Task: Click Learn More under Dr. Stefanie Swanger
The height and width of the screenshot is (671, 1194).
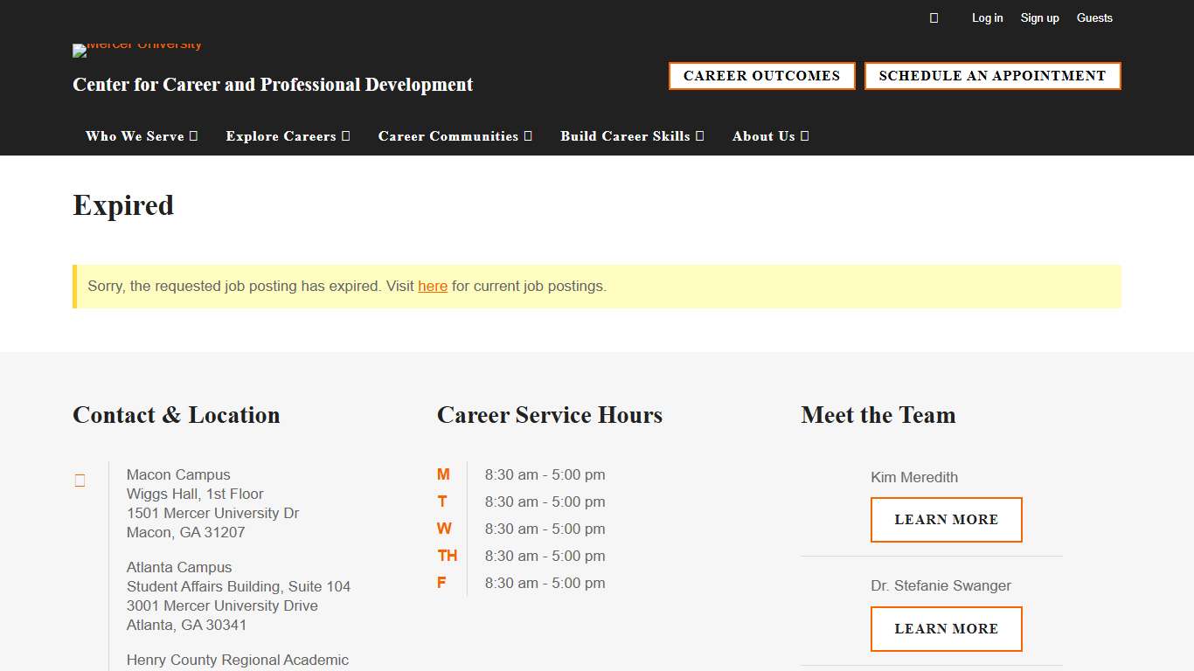Action: pyautogui.click(x=946, y=628)
